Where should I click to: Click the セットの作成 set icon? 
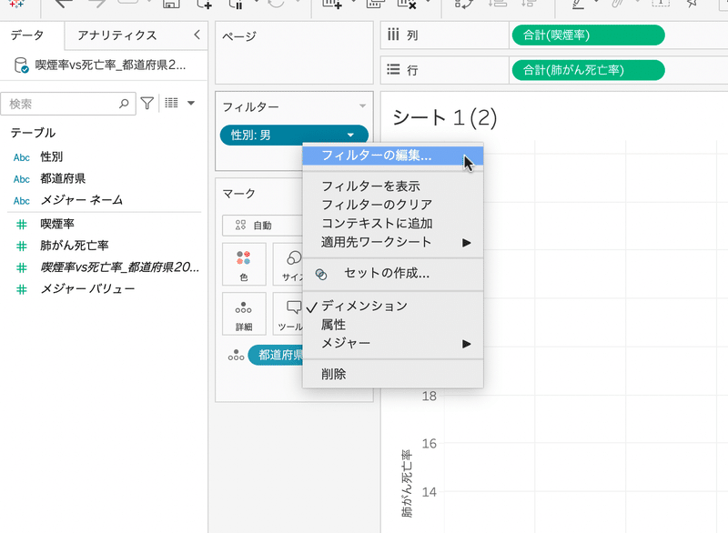pos(321,274)
